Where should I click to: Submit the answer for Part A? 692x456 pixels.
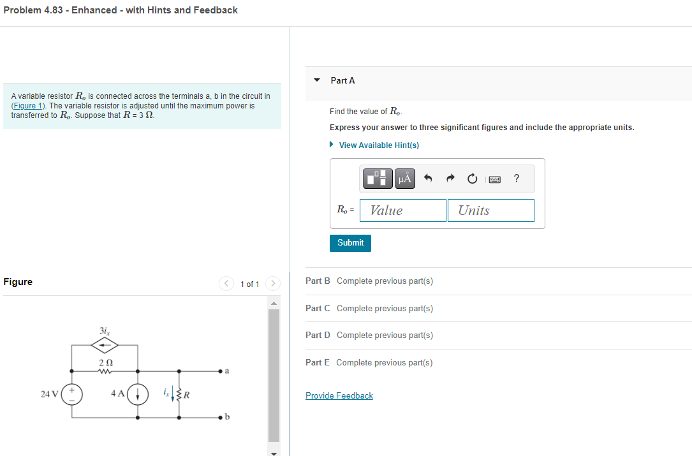pos(350,243)
